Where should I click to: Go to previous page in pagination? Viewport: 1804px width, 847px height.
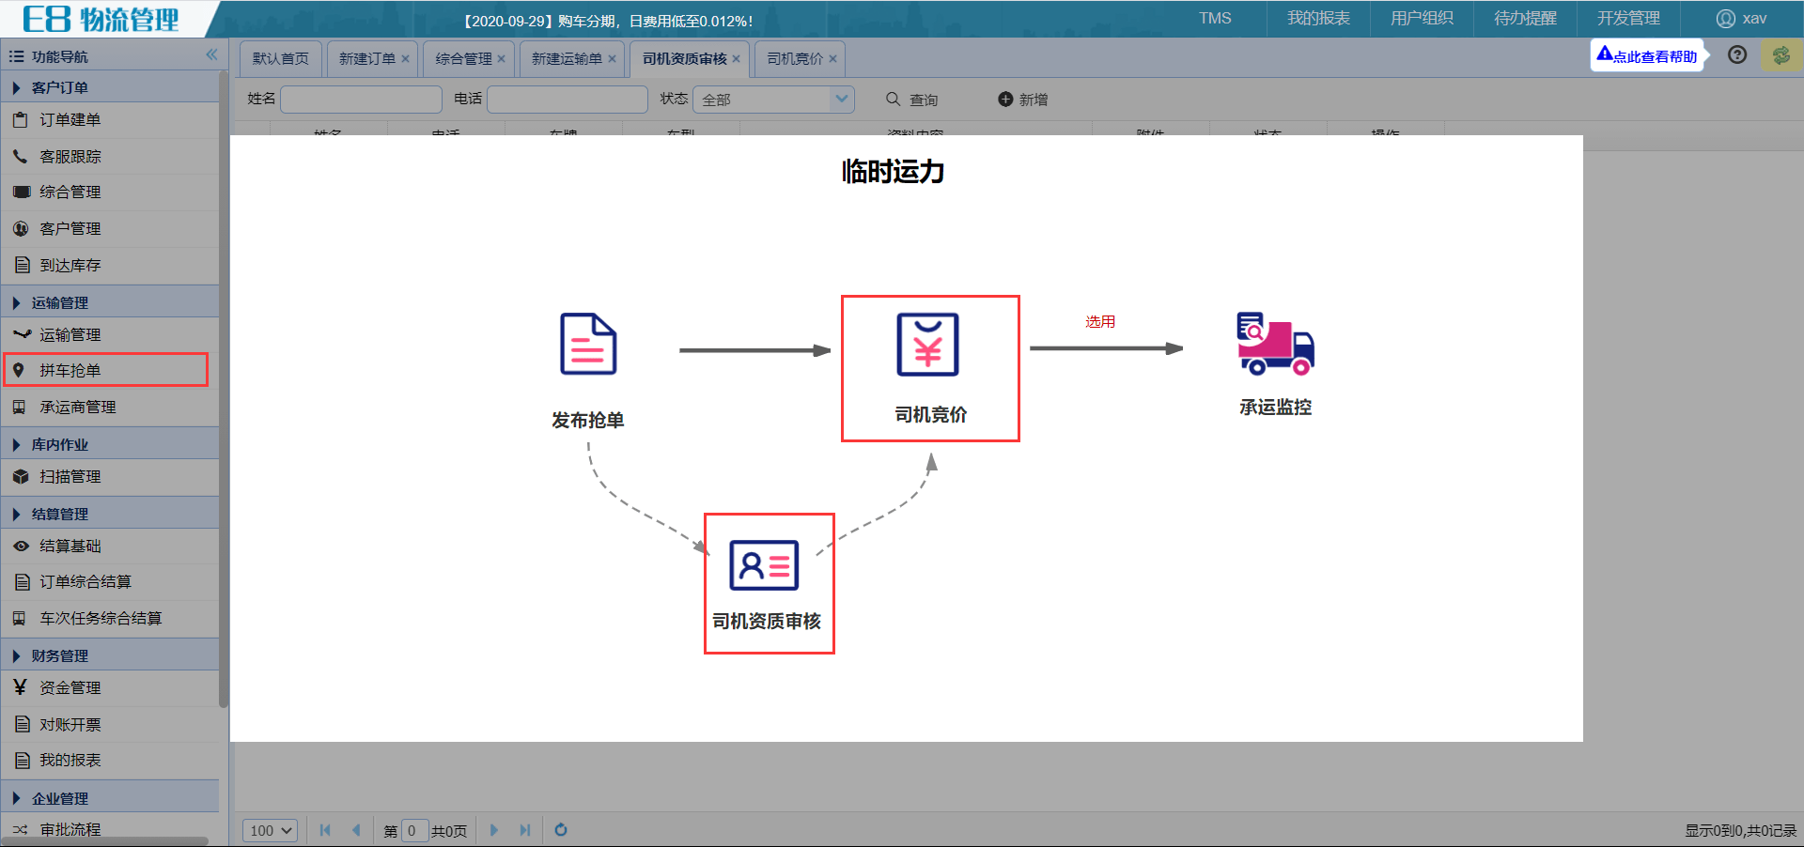pyautogui.click(x=356, y=830)
